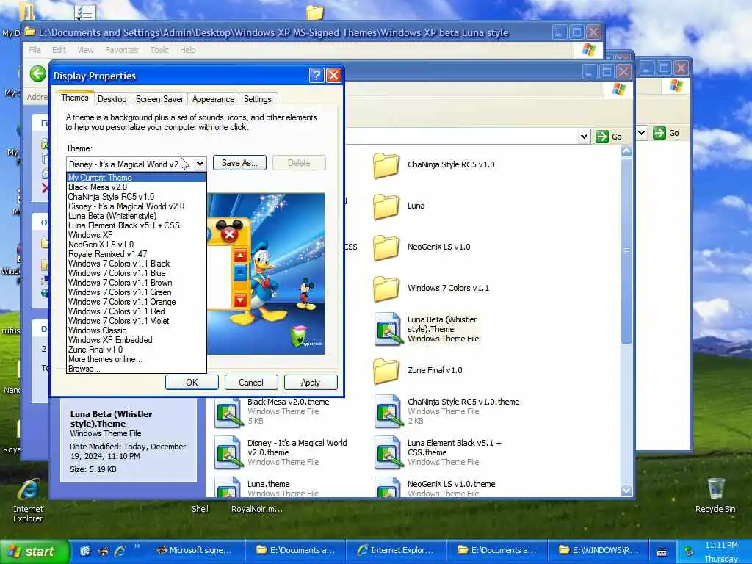
Task: Open address bar dropdown in front Explorer window
Action: click(584, 137)
